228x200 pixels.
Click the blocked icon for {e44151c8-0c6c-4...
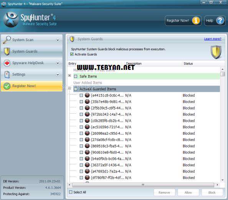[87, 95]
